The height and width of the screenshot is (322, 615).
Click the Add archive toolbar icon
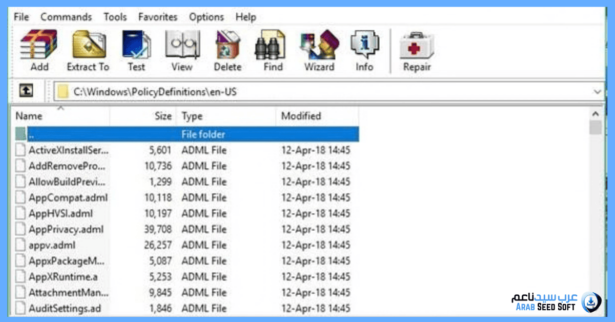pyautogui.click(x=39, y=51)
